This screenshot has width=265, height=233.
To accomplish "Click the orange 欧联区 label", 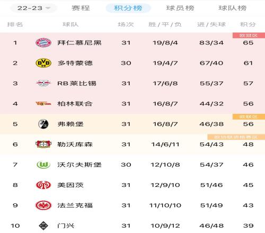I will click(249, 116).
